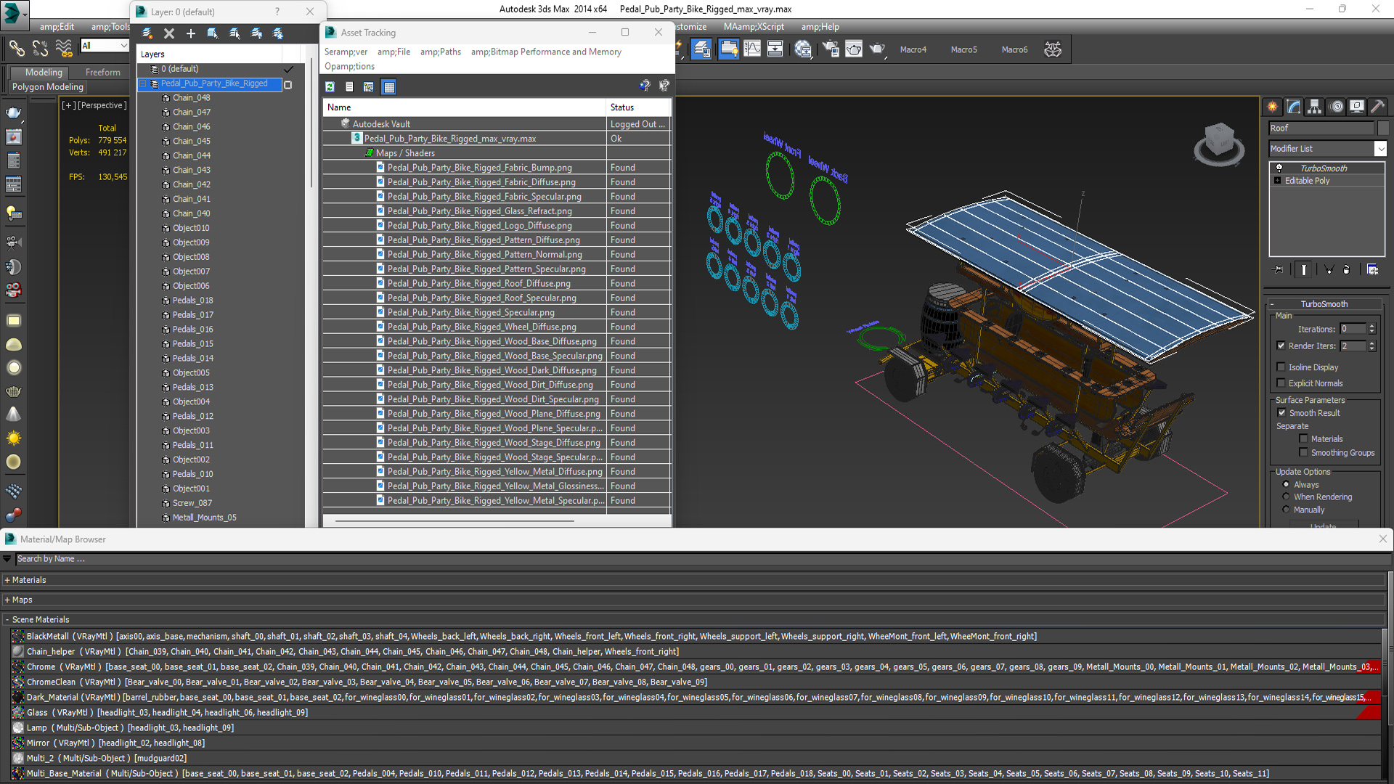Open the Edit menu

57,27
